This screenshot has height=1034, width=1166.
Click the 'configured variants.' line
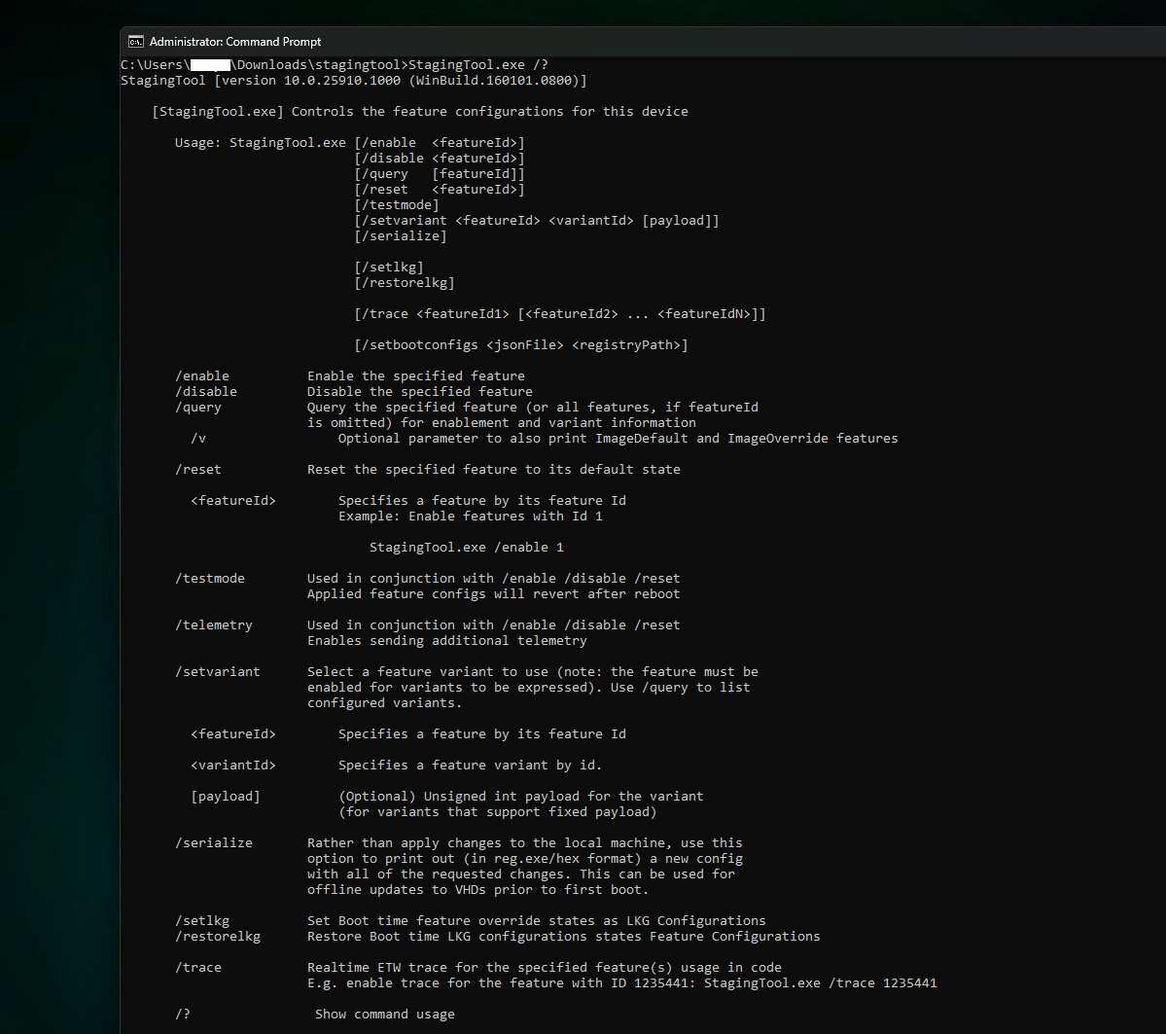[x=384, y=703]
